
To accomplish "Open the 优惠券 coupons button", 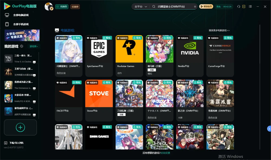I will 75,7.
